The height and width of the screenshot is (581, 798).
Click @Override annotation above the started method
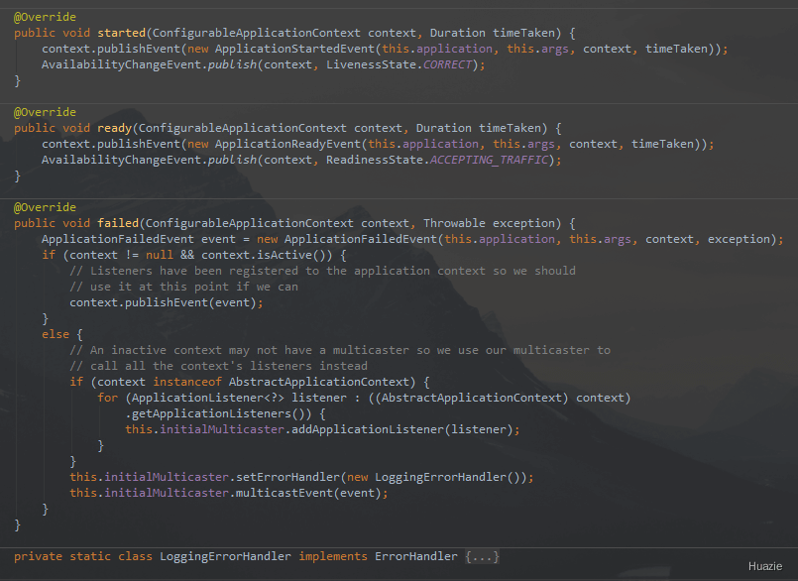pyautogui.click(x=45, y=17)
